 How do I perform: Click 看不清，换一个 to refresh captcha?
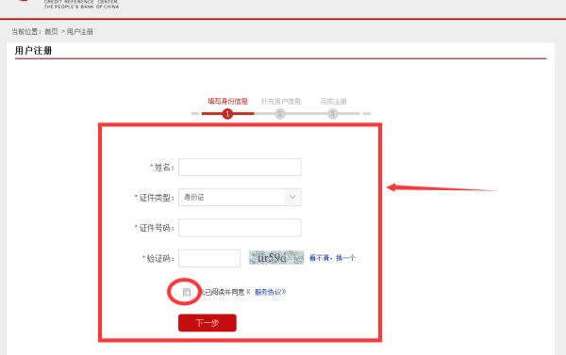point(332,258)
